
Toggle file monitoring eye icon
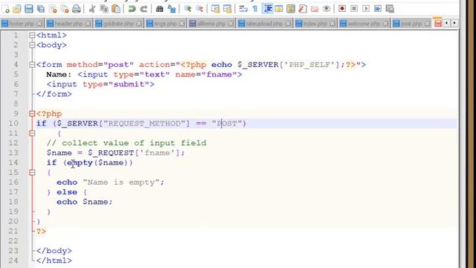coord(327,9)
